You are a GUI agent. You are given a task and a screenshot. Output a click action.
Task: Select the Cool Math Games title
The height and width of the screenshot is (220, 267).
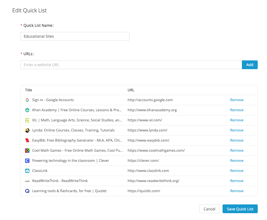click(x=77, y=150)
